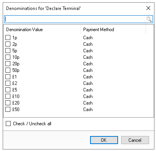
Task: Tick the £20 denomination checkbox
Action: coord(8,103)
